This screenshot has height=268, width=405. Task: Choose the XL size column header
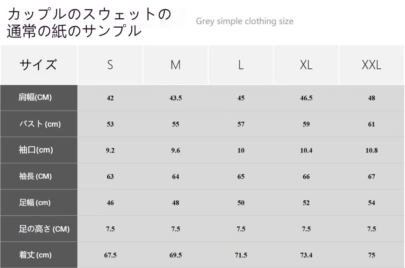pyautogui.click(x=306, y=65)
